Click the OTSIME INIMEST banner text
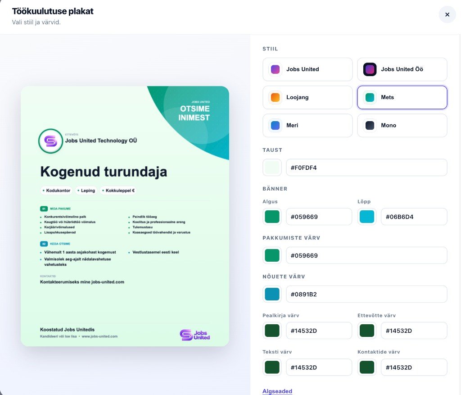Screen dimensions: 461x395 pos(194,113)
